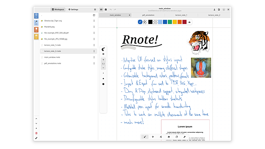
Task: Open the custom color picker icon
Action: [x=189, y=22]
